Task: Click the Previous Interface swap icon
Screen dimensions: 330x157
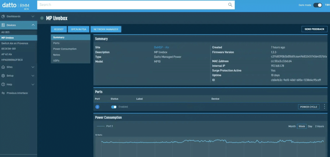Action: 3,93
